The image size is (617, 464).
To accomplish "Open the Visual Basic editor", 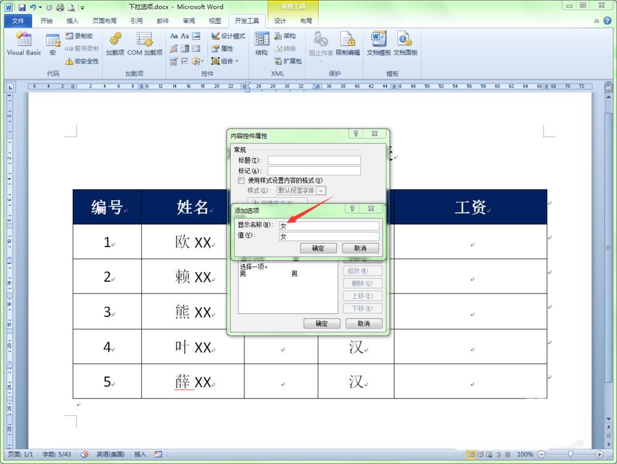I will [x=24, y=44].
